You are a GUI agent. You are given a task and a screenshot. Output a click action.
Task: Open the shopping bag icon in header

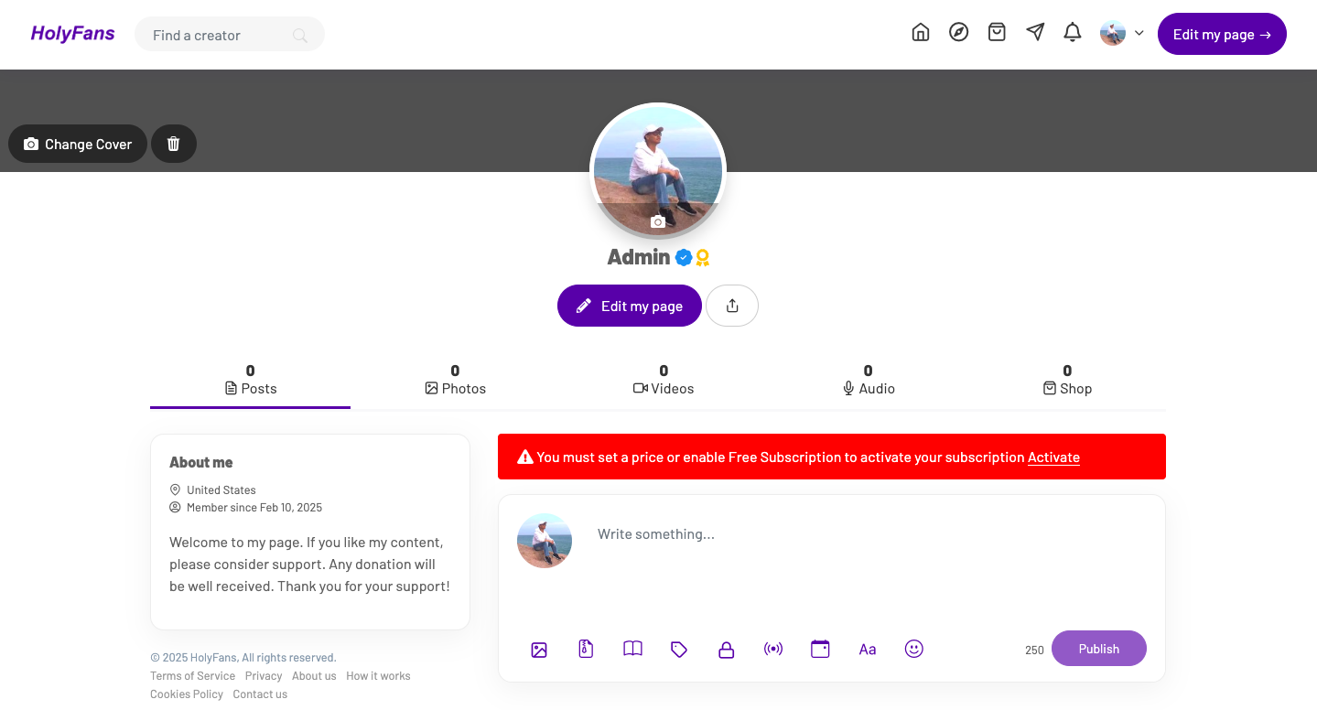click(x=997, y=33)
